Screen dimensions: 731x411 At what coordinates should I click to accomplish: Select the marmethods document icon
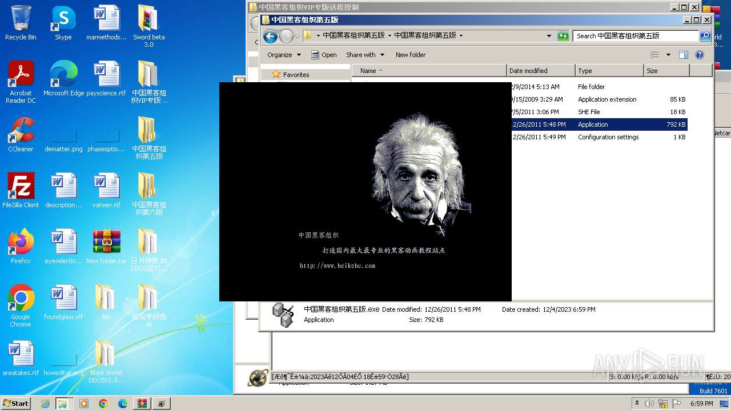(x=106, y=23)
